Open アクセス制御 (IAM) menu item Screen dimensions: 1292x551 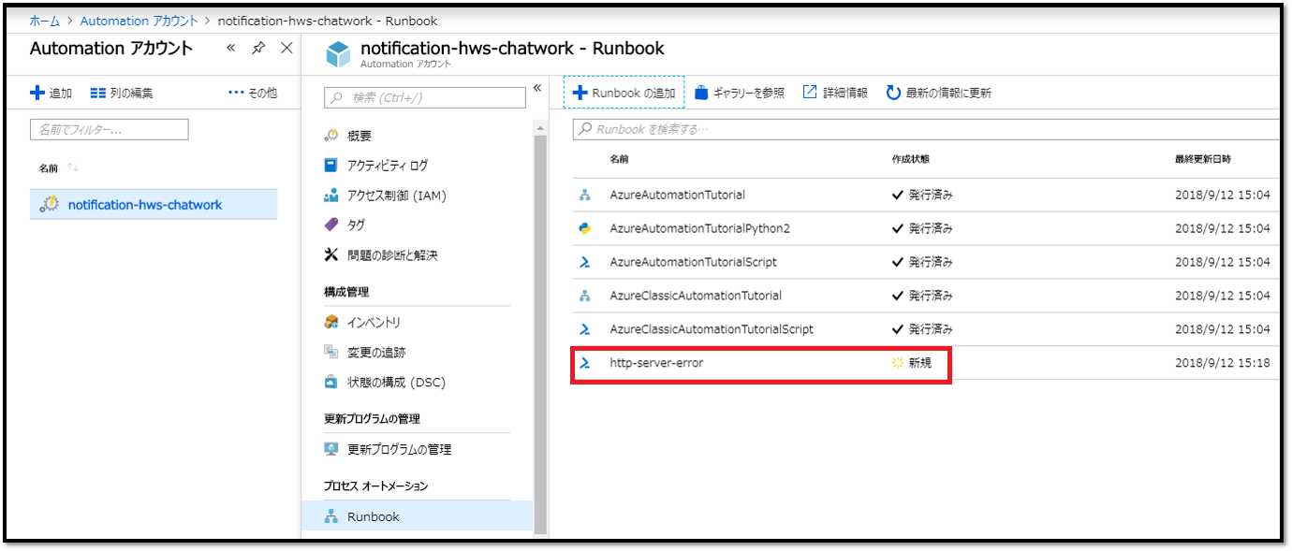[x=397, y=196]
